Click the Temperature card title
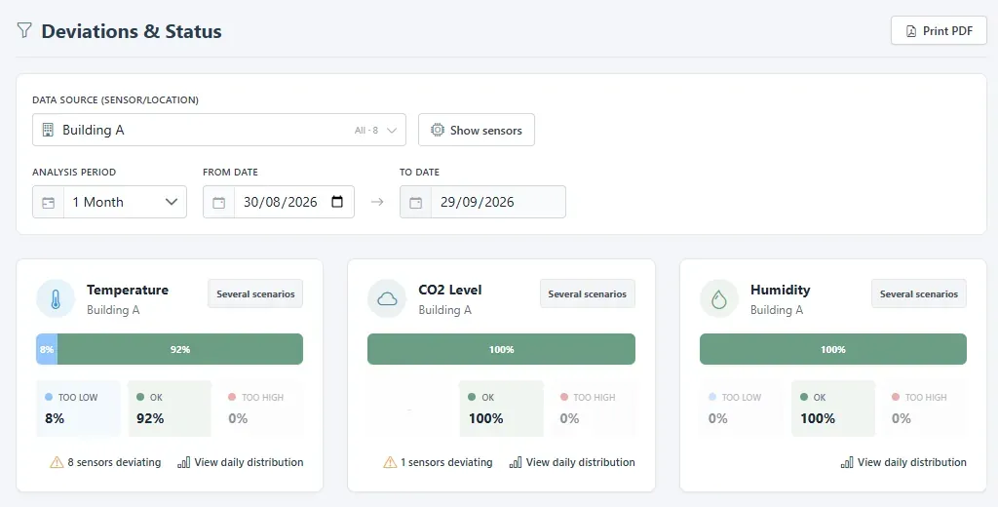Image resolution: width=998 pixels, height=507 pixels. click(128, 290)
